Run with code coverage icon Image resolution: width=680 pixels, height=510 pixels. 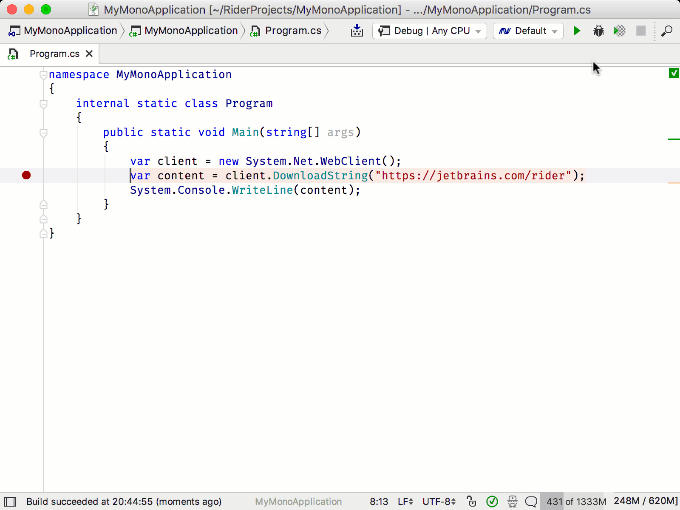(x=619, y=31)
